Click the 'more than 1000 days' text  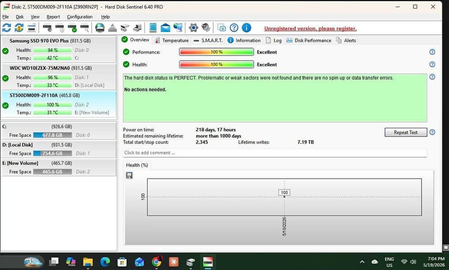coord(219,136)
